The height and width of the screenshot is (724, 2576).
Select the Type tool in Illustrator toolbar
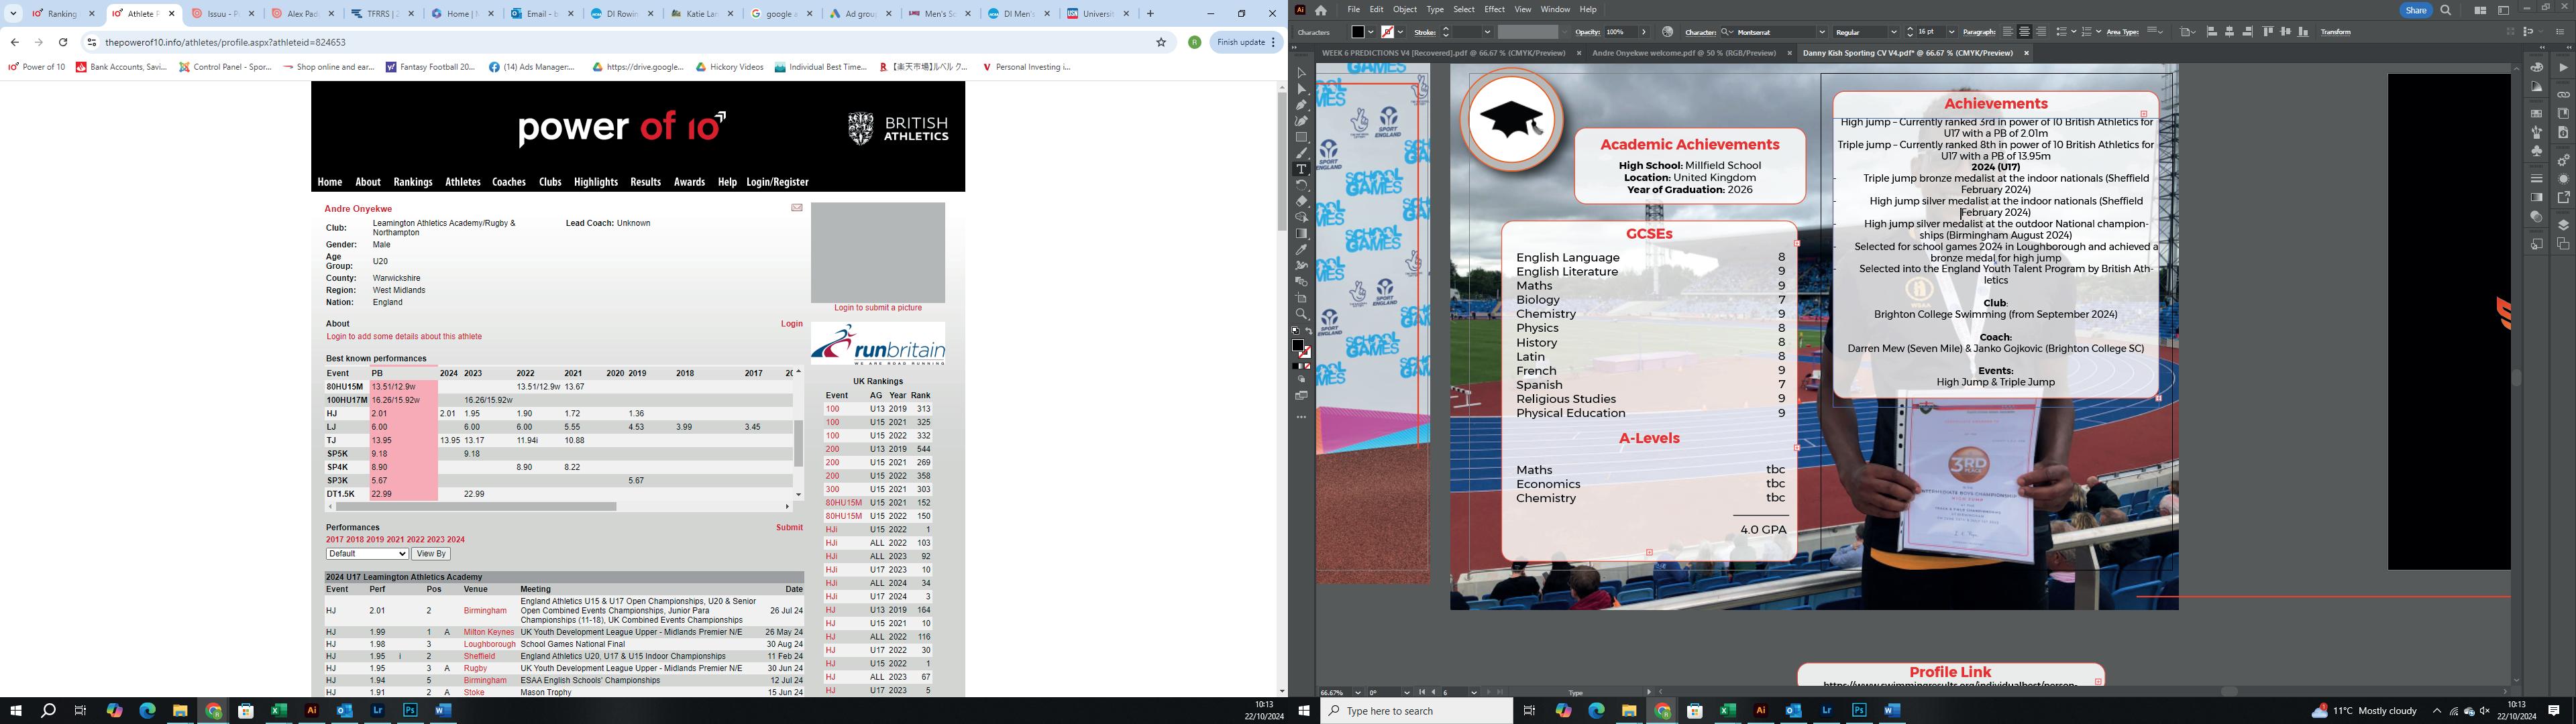coord(1301,169)
